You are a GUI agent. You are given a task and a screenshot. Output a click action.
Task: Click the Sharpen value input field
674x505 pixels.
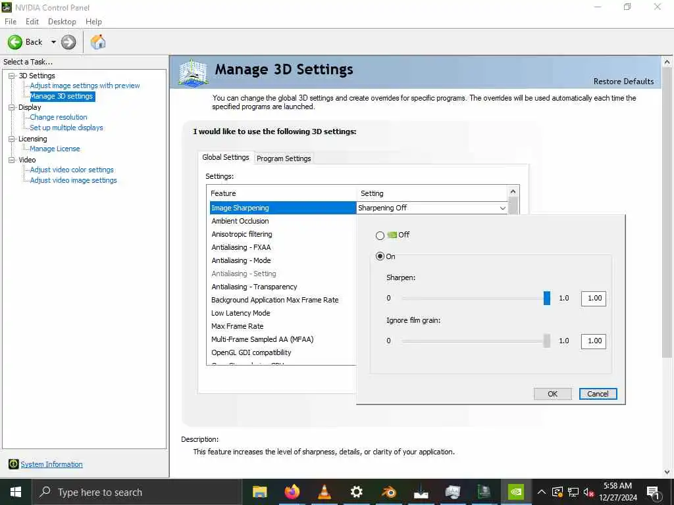(594, 299)
